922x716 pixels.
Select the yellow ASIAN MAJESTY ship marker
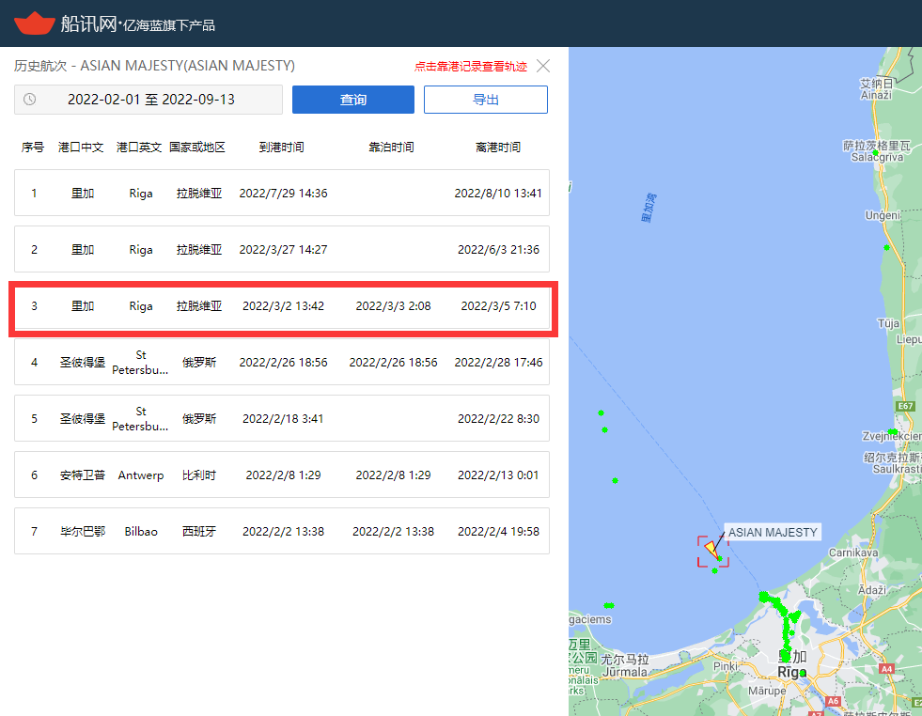pyautogui.click(x=711, y=551)
